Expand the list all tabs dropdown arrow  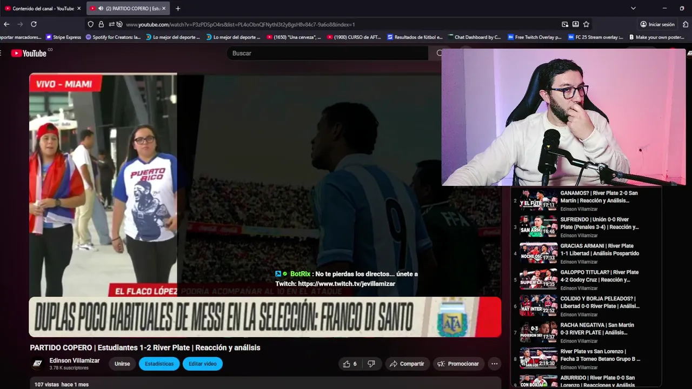[633, 9]
